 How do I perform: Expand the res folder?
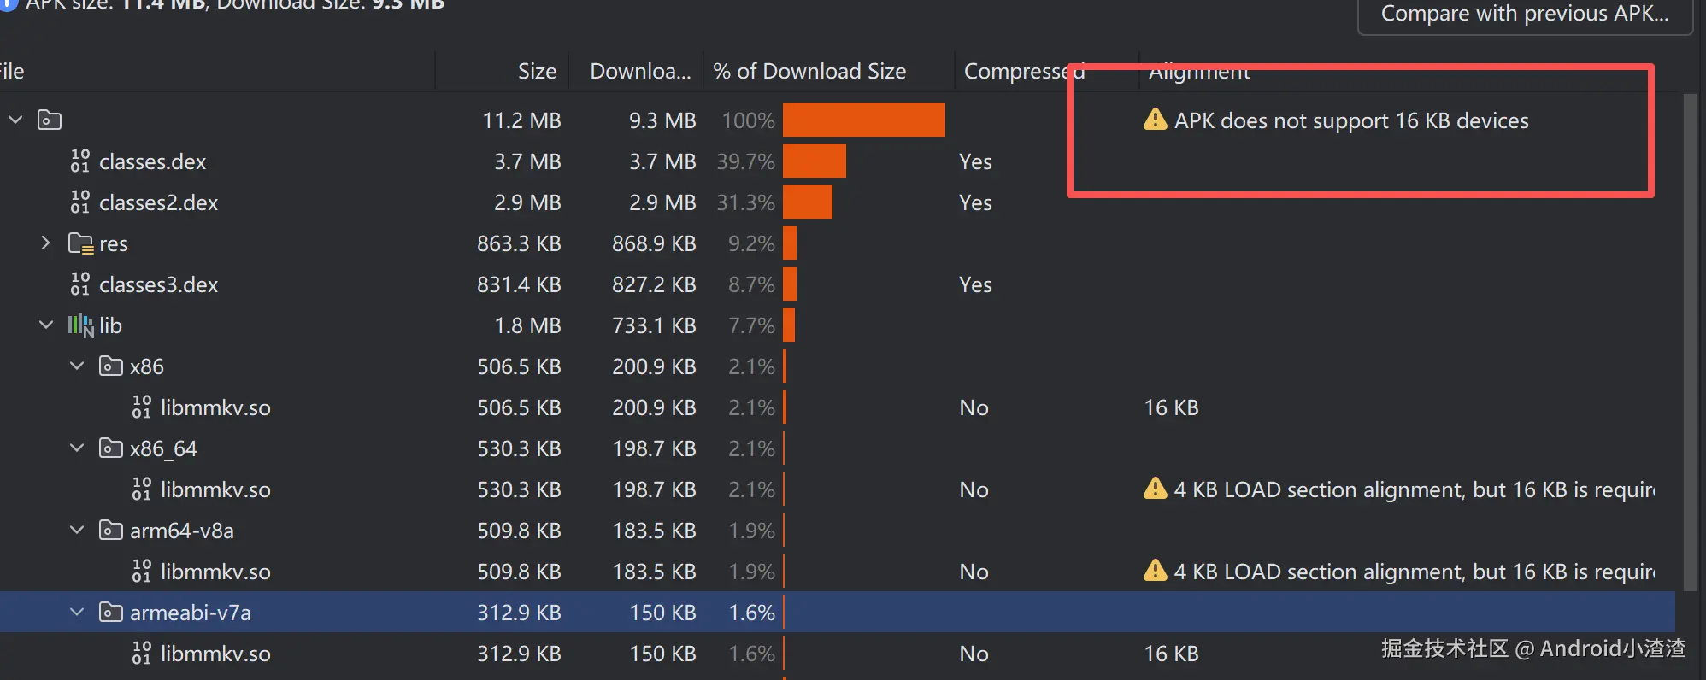click(x=46, y=243)
